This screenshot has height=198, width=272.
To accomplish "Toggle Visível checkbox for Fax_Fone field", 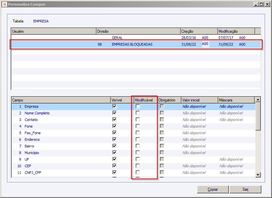I will pyautogui.click(x=114, y=133).
